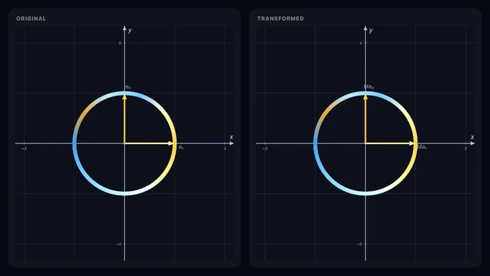Click the -2 tick on Original x axis
This screenshot has height=276, width=490.
click(24, 148)
